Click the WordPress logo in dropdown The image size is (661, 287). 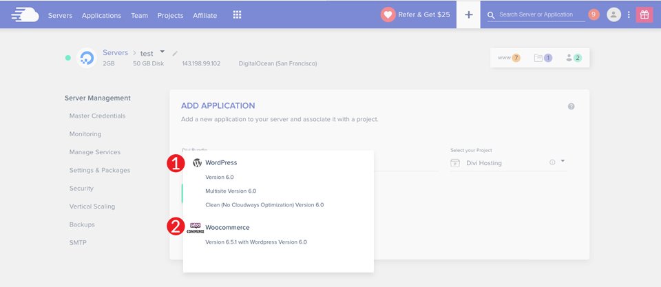[198, 162]
